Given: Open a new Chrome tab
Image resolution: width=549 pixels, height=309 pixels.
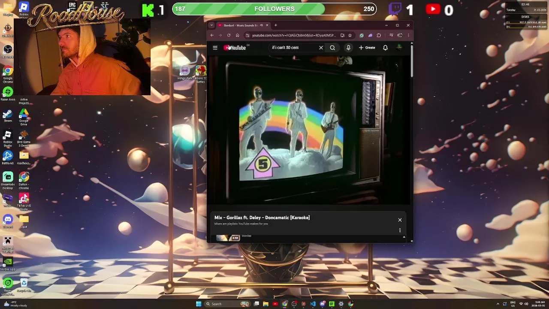Looking at the screenshot, I should (275, 25).
